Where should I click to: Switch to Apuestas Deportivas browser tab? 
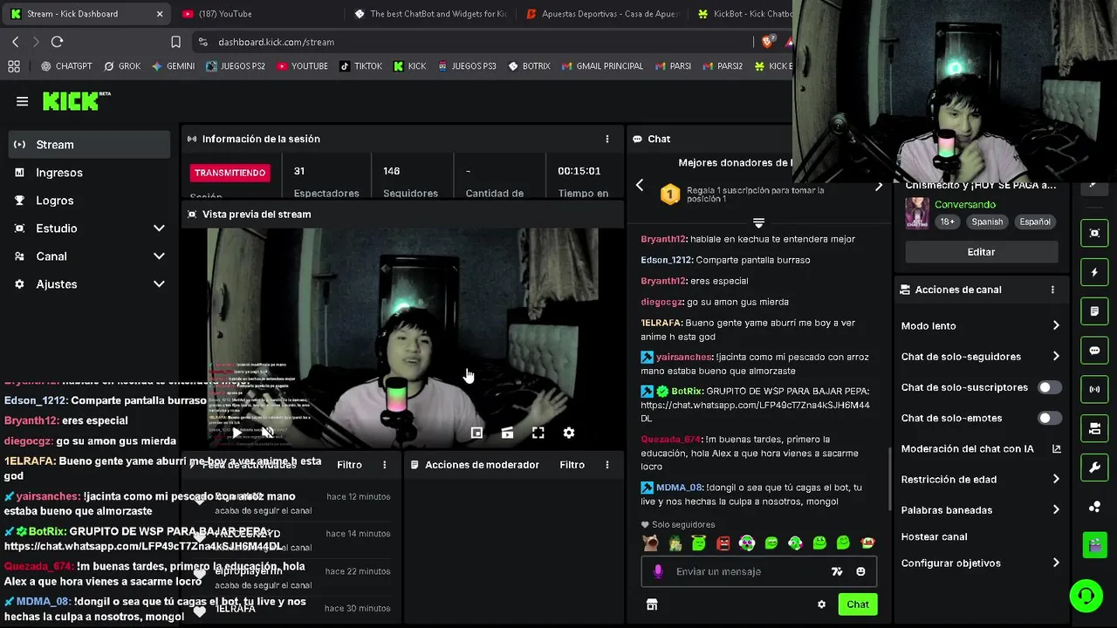pos(602,14)
